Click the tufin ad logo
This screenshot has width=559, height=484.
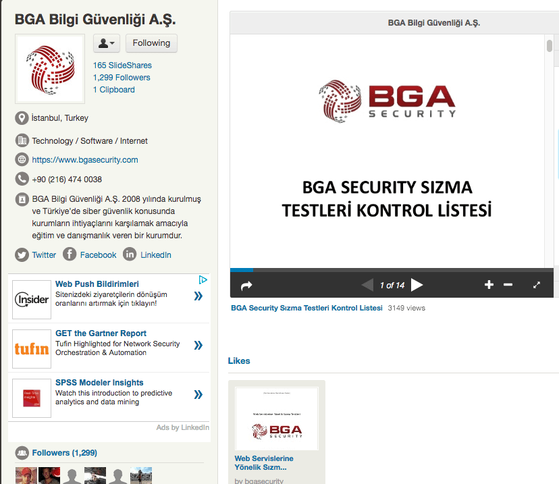(x=32, y=349)
